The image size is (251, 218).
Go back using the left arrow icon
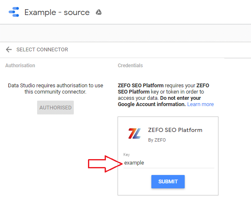click(x=9, y=50)
